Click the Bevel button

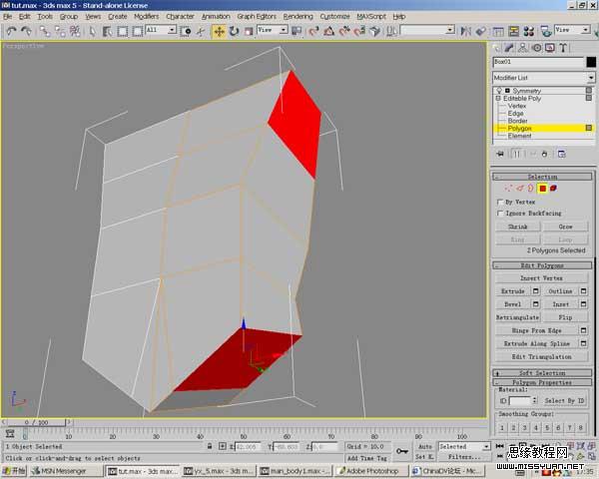coord(513,304)
